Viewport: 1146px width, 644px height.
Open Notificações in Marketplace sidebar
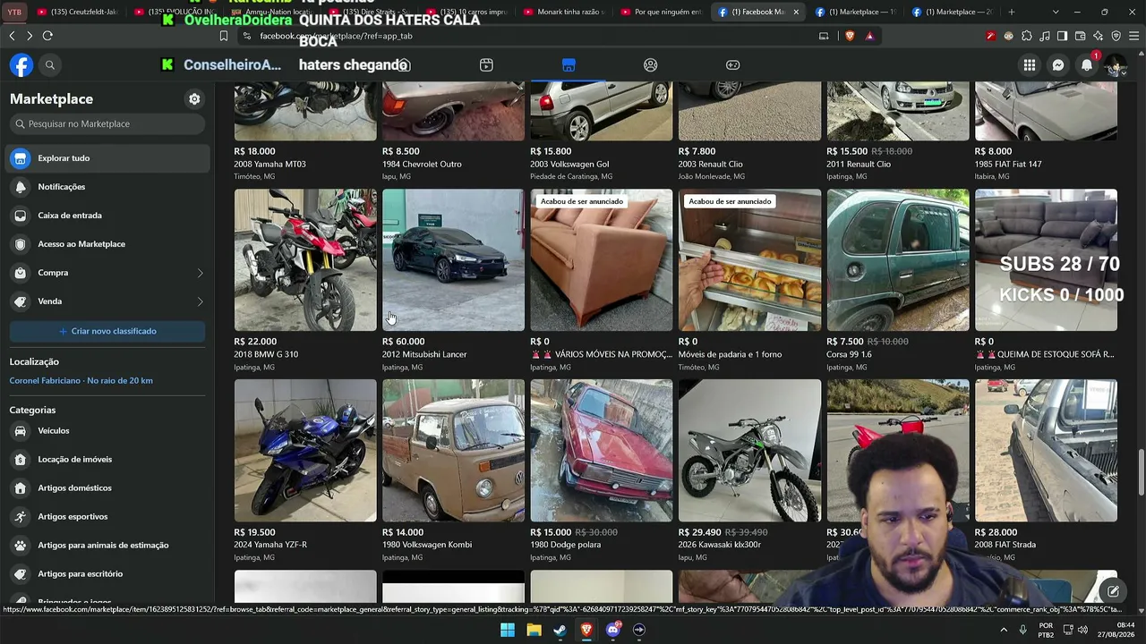[x=107, y=187]
